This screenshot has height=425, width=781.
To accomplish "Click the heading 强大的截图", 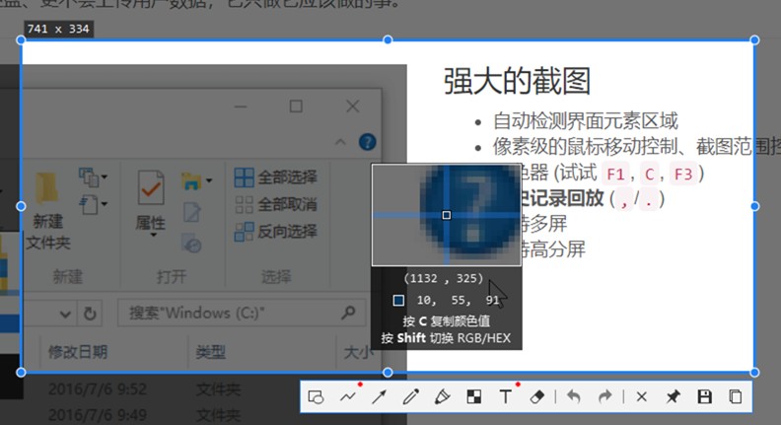I will click(517, 82).
